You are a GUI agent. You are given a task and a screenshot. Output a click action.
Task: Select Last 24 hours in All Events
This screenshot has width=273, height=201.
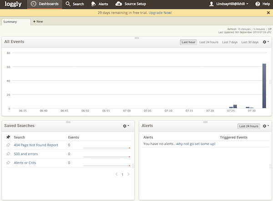[209, 42]
